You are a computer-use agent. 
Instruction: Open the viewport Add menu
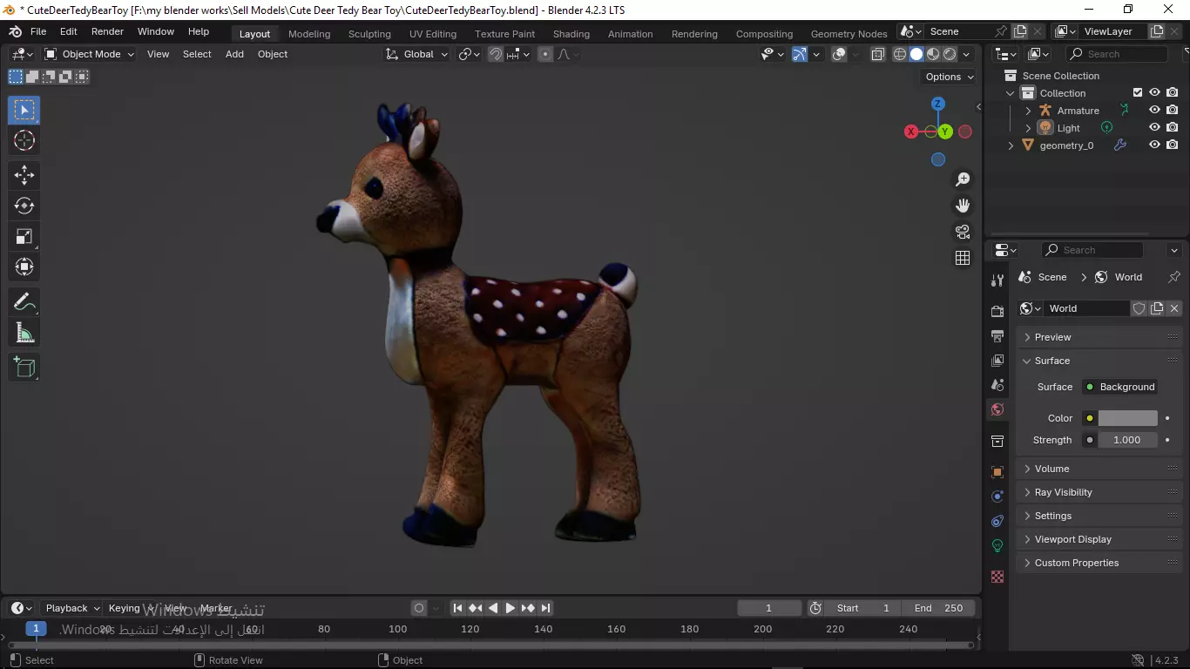(x=234, y=54)
